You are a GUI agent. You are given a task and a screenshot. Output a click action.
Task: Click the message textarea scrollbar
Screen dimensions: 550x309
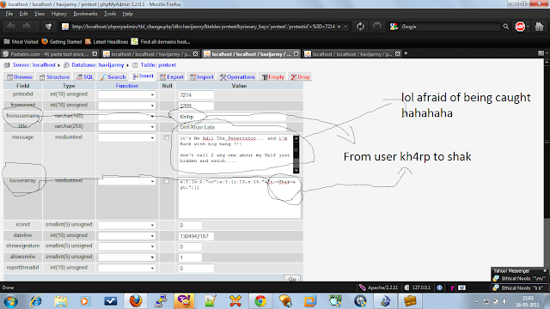point(296,154)
